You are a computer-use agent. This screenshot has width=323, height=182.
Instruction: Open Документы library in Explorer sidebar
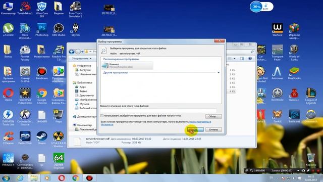point(86,96)
